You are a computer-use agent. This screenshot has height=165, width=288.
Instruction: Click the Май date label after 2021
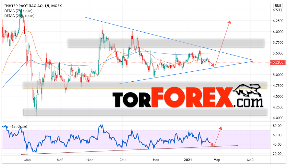tap(250, 160)
